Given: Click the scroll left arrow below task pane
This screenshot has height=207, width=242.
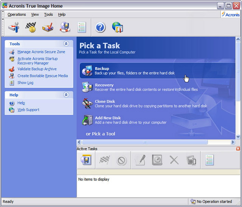Looking at the screenshot, I should point(79,142).
